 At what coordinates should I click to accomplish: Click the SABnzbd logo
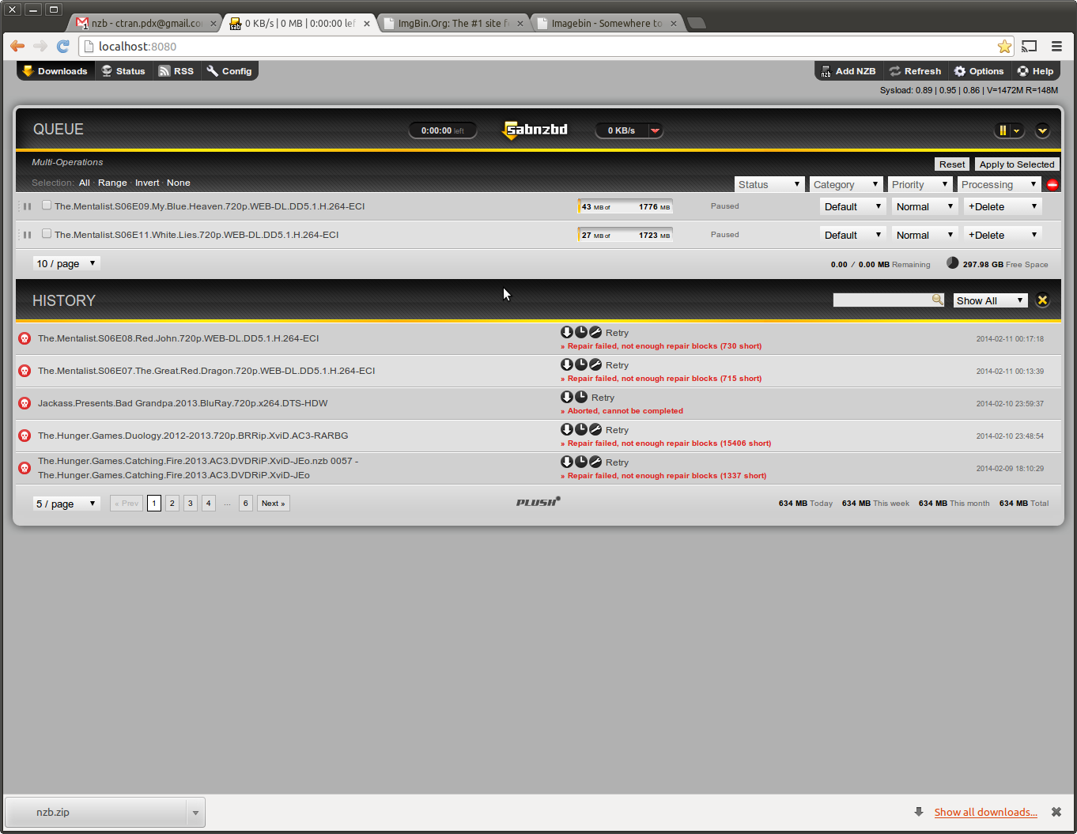coord(535,130)
